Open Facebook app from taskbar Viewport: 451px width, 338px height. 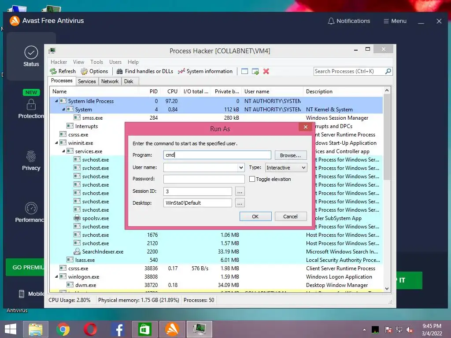coord(118,329)
